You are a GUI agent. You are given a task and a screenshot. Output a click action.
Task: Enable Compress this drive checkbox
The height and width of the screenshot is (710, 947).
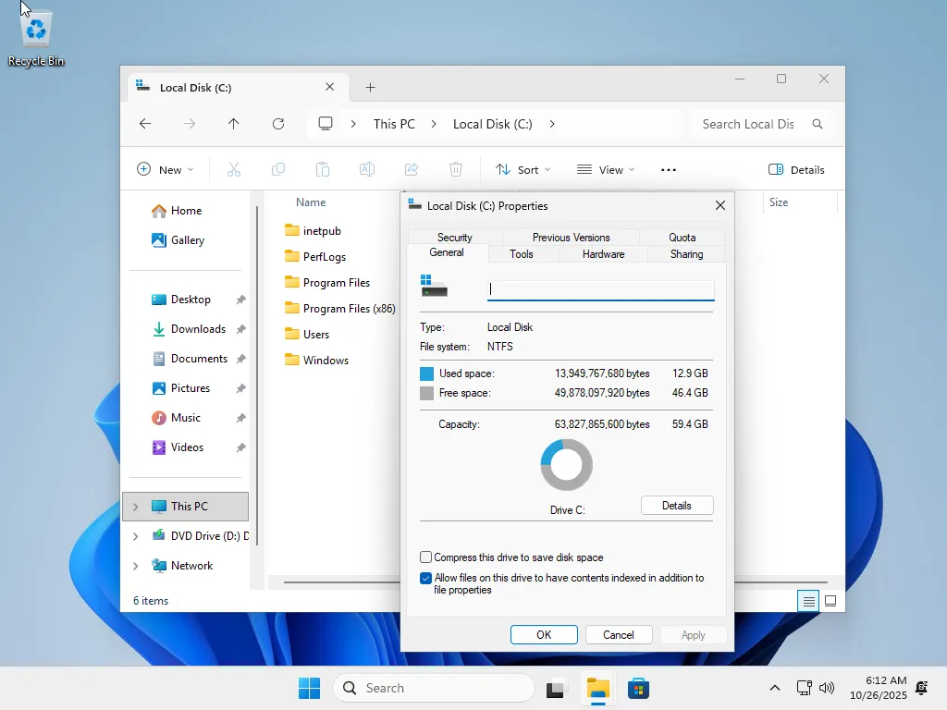tap(426, 557)
